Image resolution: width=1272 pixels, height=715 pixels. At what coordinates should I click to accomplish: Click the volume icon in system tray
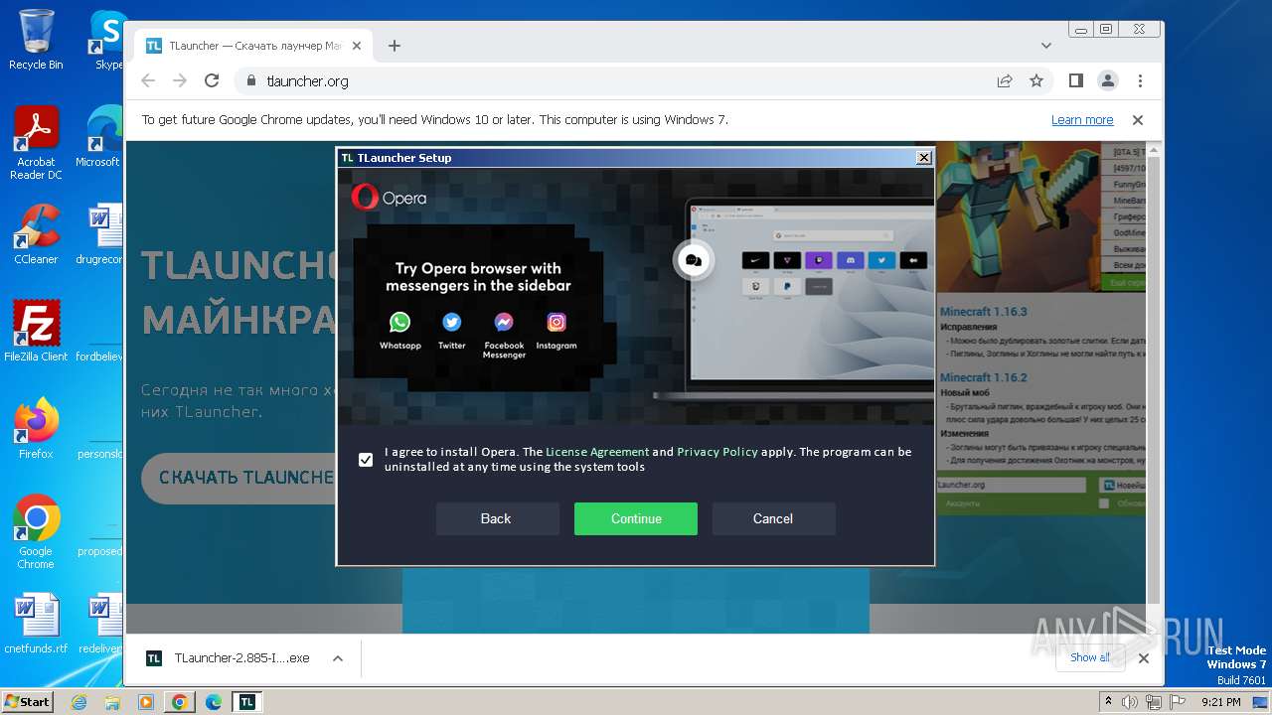[1130, 702]
